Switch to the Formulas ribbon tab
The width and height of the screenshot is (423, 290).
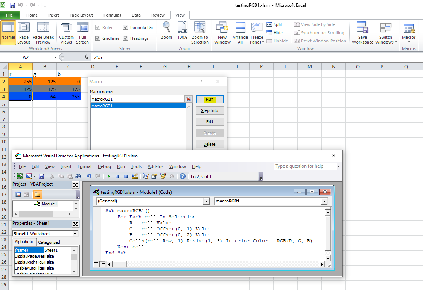(112, 15)
